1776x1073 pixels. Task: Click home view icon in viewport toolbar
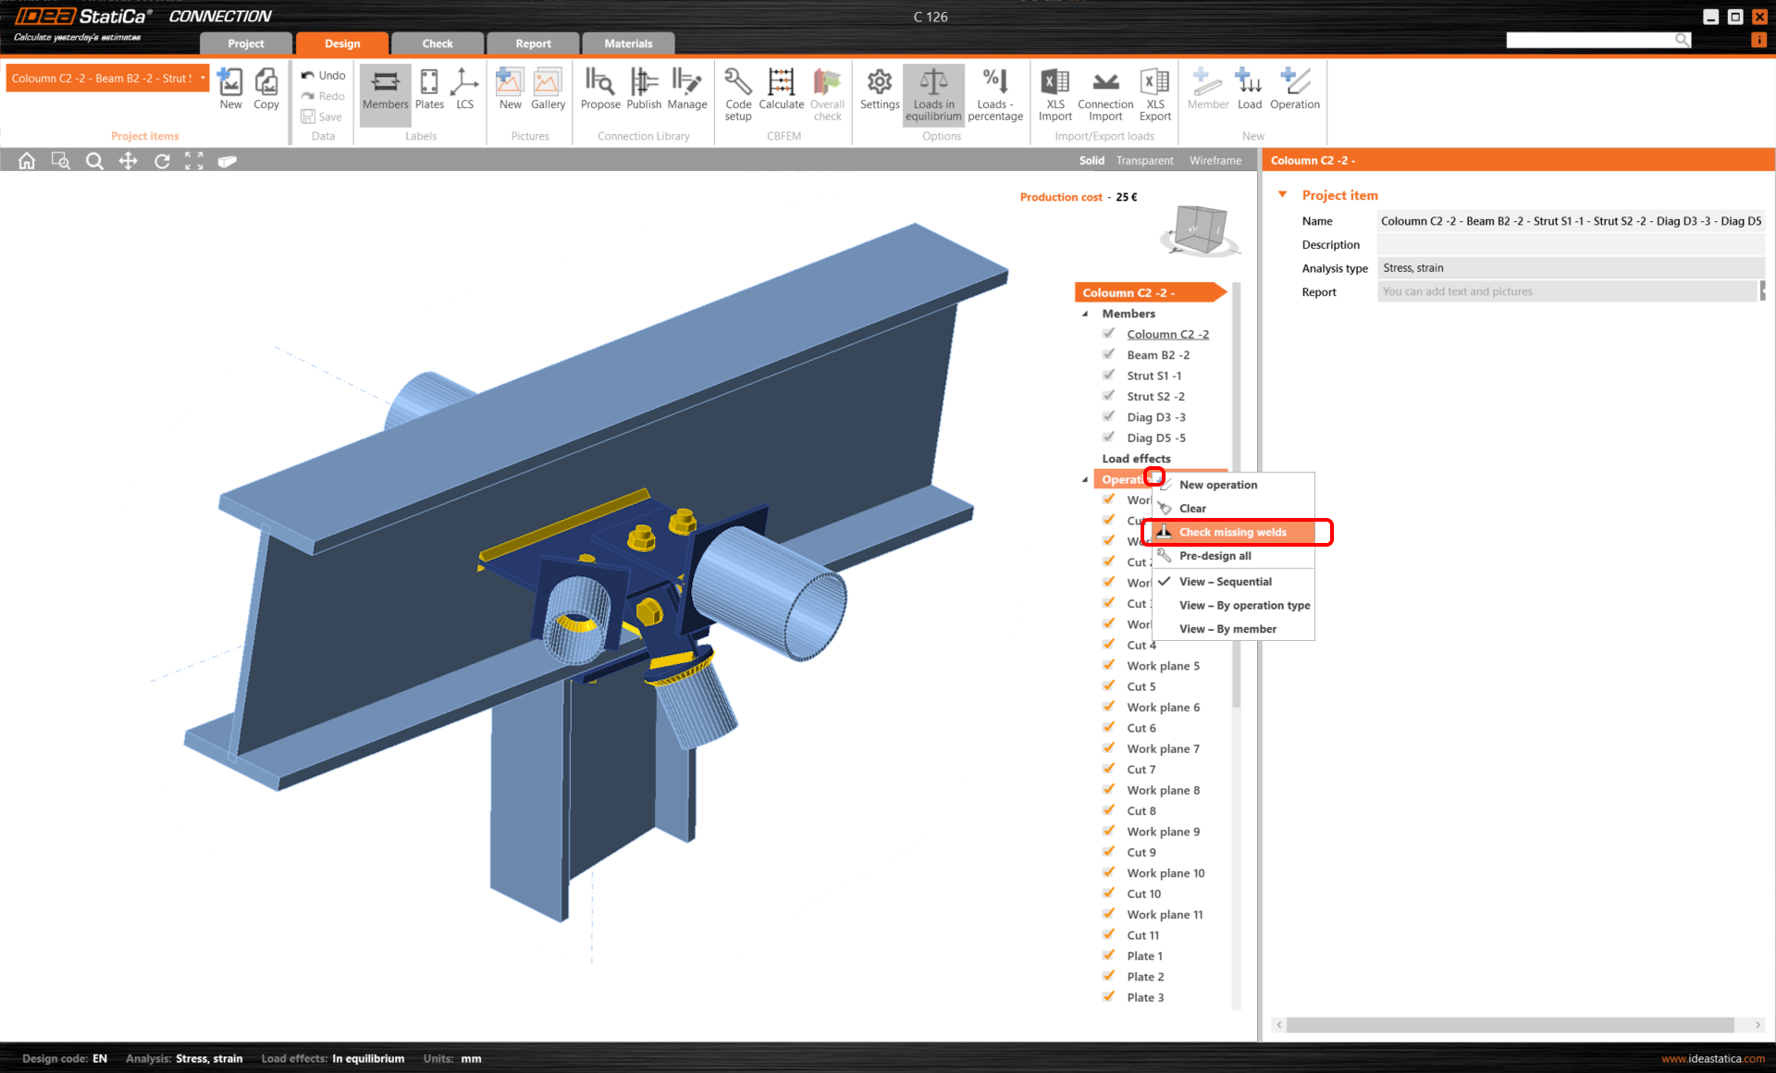(27, 161)
